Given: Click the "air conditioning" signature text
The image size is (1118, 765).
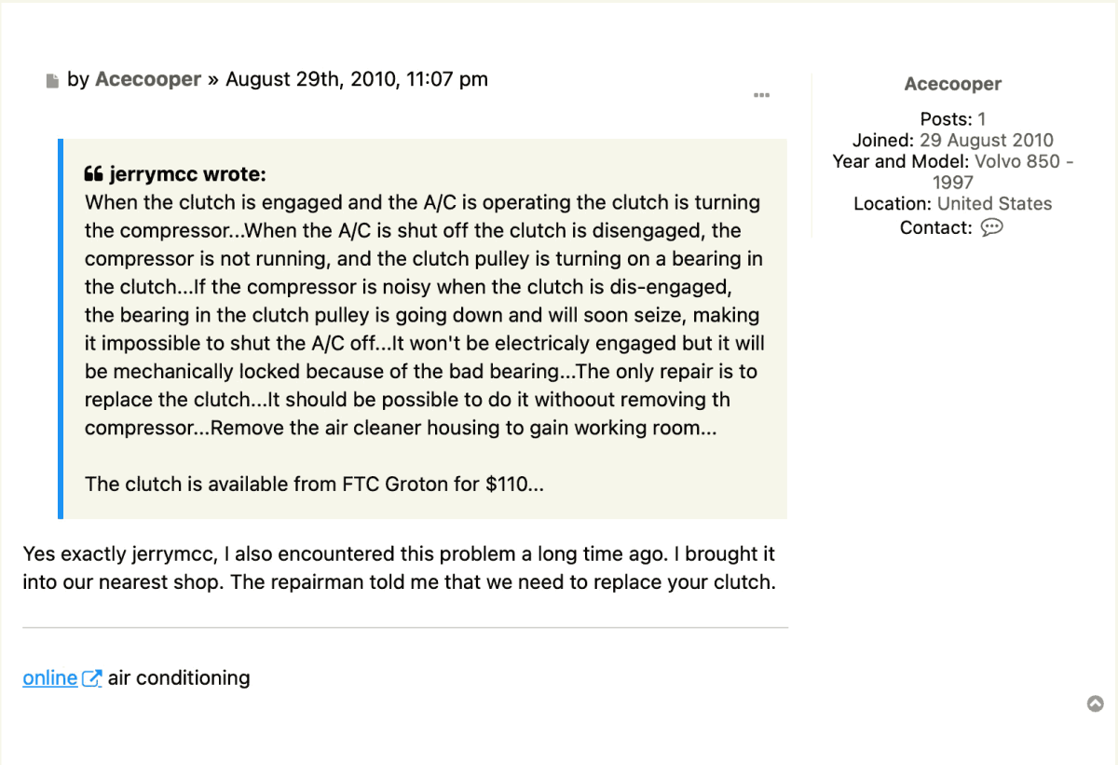Looking at the screenshot, I should tap(179, 678).
